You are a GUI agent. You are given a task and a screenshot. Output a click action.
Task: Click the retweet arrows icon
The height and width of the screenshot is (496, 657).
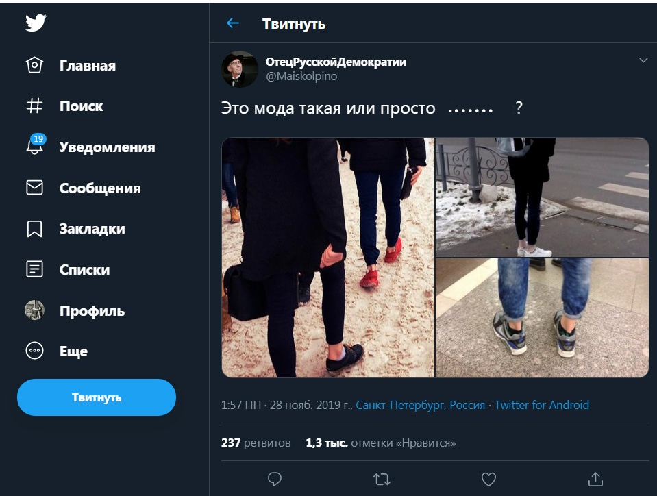[x=381, y=478]
